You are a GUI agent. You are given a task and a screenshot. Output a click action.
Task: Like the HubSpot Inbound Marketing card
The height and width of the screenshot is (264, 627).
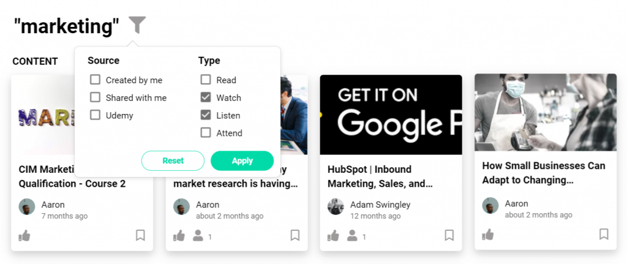pyautogui.click(x=334, y=235)
